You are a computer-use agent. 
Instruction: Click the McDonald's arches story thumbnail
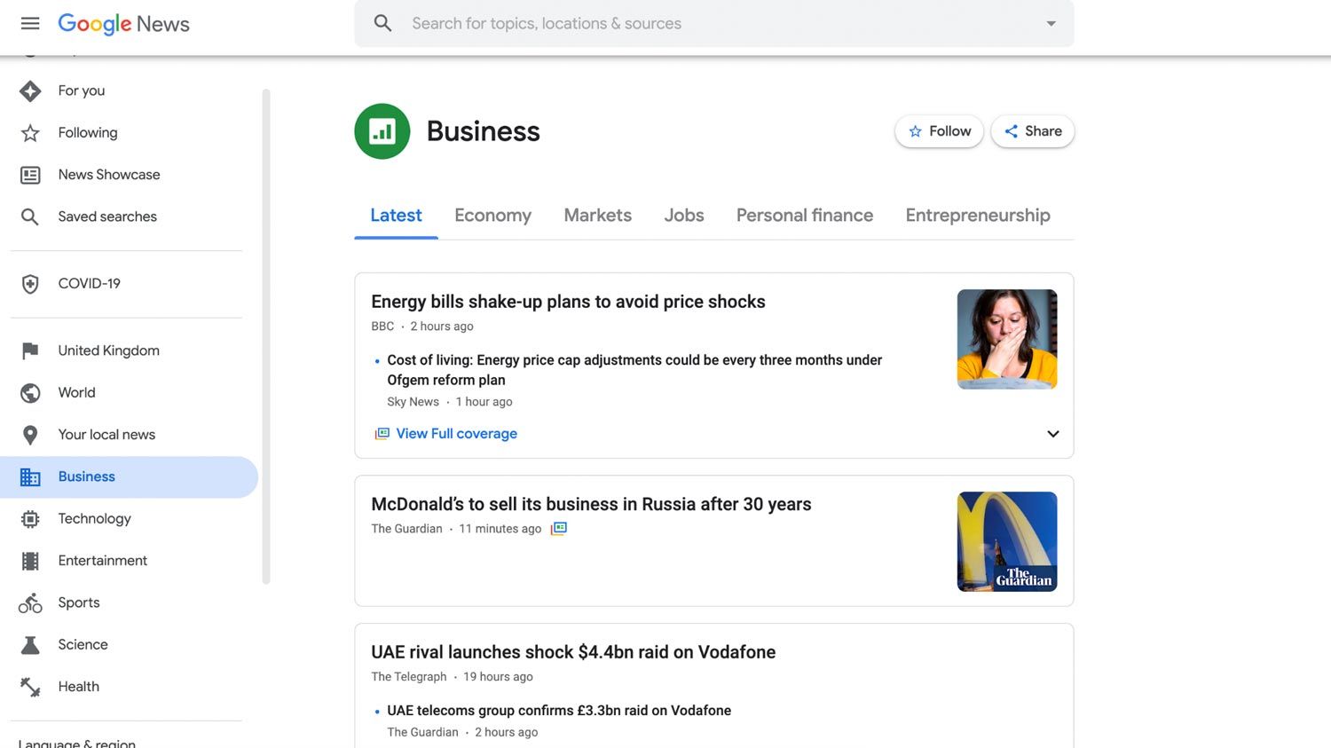click(1006, 541)
